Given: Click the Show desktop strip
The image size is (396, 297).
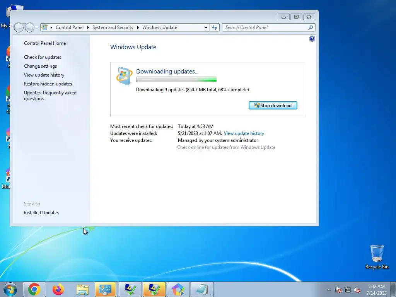Looking at the screenshot, I should coord(393,289).
